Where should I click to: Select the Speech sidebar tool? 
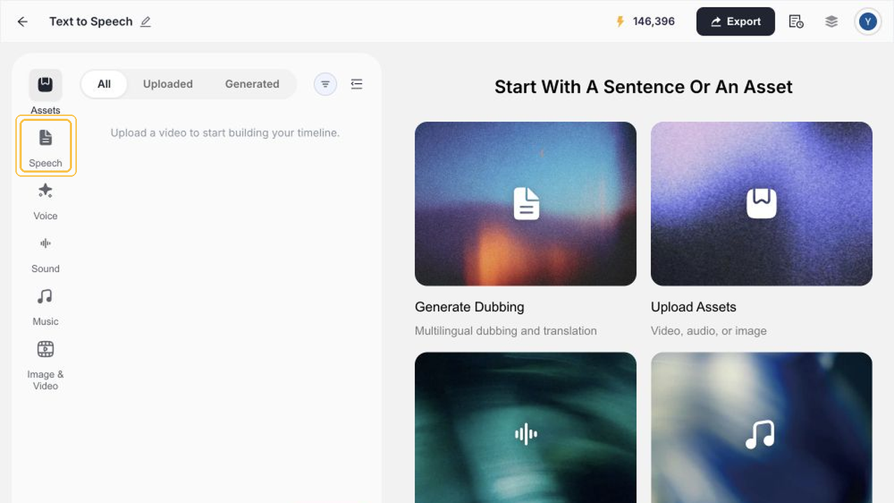click(45, 147)
